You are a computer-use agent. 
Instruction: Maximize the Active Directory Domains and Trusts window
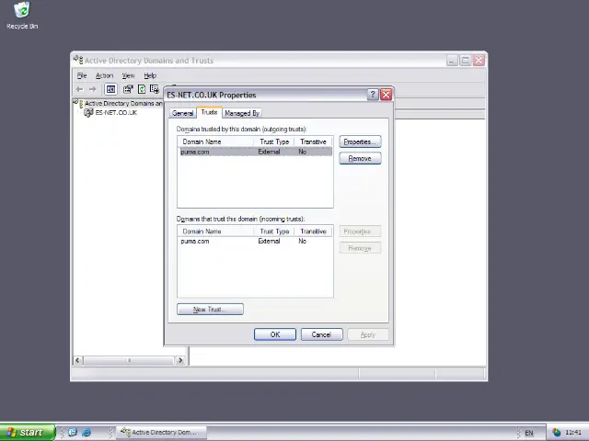coord(465,61)
